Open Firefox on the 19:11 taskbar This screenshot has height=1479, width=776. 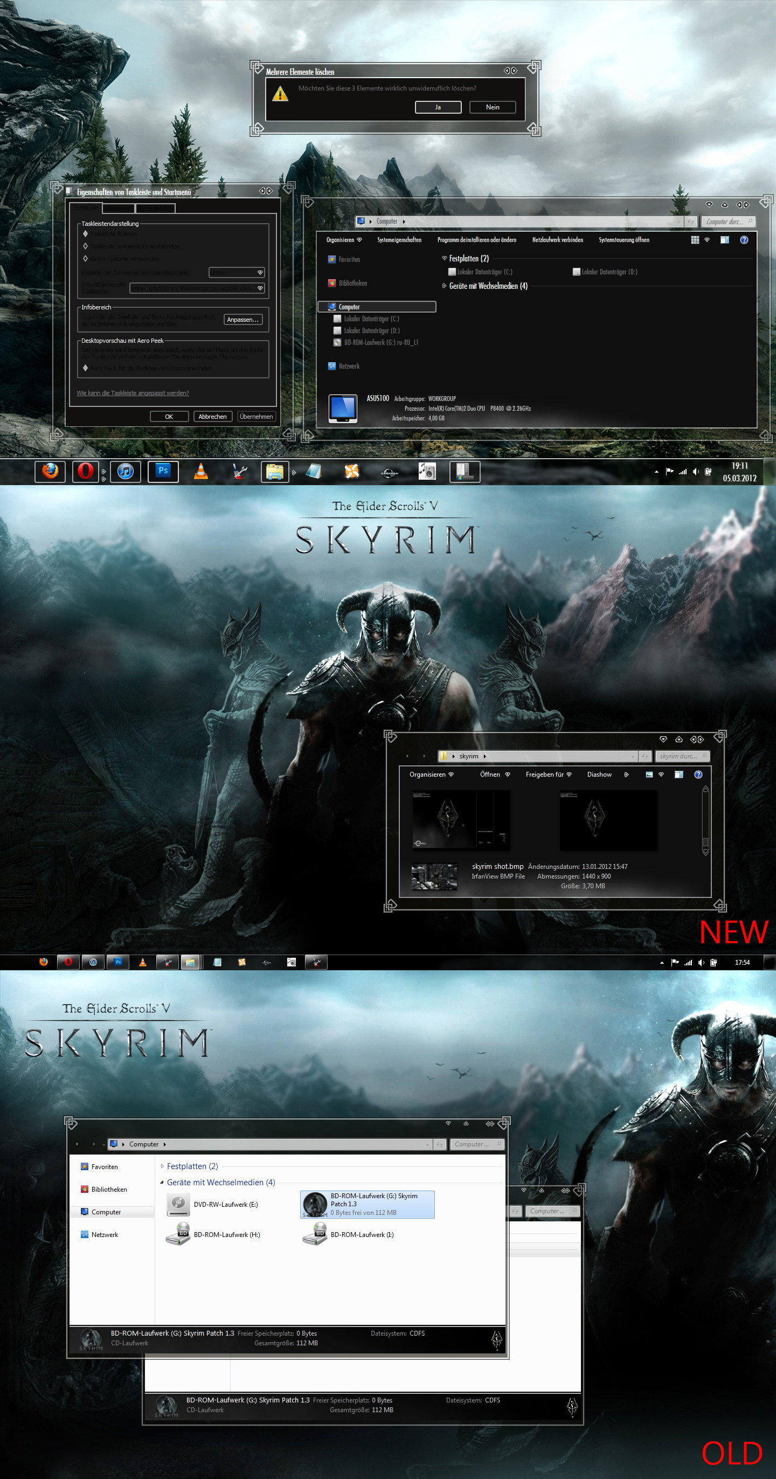pos(50,472)
